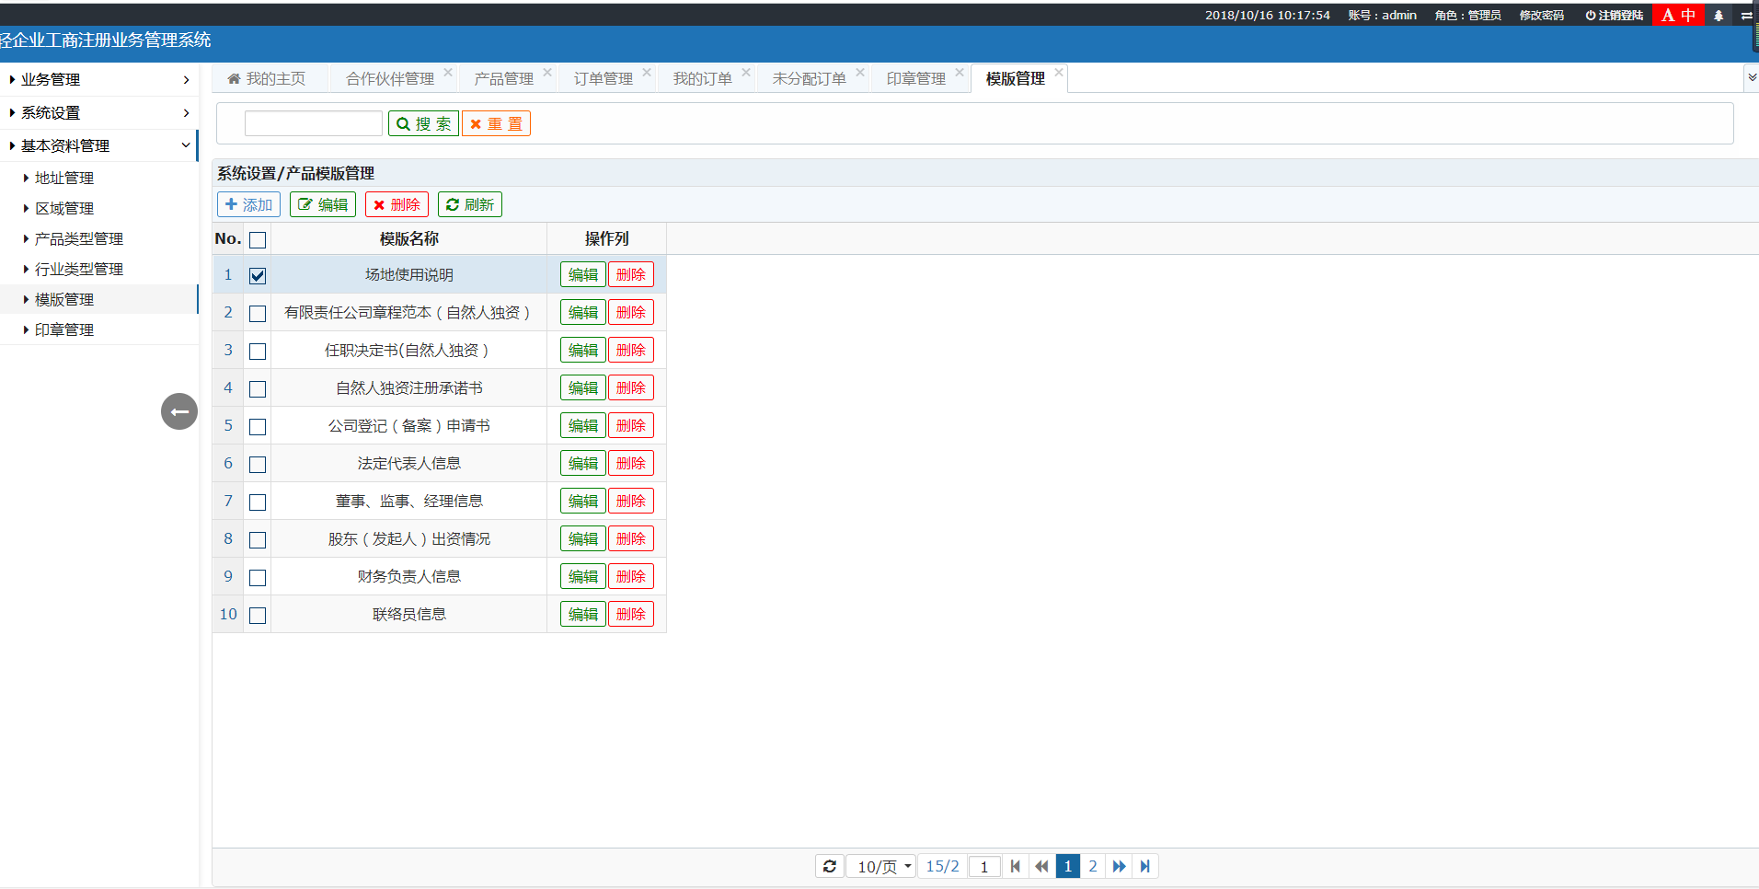Go to the last page arrow

click(1144, 866)
